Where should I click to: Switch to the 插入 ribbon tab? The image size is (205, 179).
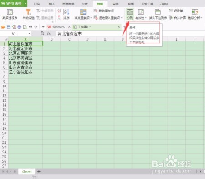pos(52,4)
